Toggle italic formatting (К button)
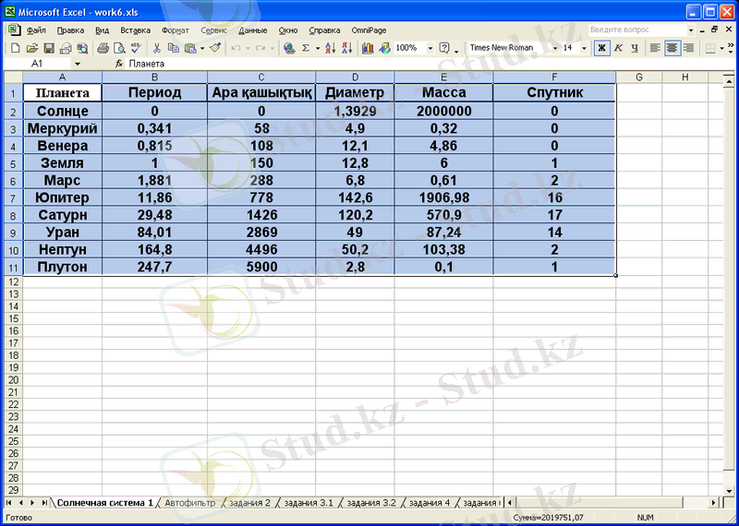739x526 pixels. (617, 48)
